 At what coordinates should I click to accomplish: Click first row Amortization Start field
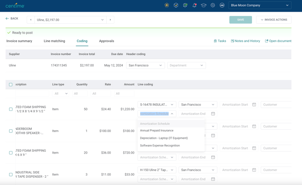(x=239, y=105)
